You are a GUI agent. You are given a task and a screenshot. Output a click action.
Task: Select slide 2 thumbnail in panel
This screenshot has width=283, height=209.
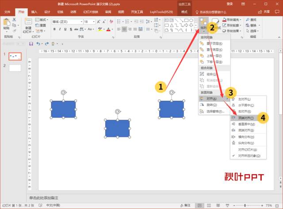(15, 68)
